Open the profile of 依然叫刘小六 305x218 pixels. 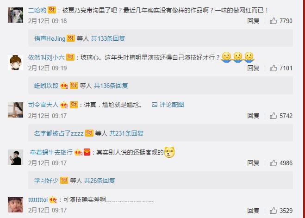point(46,57)
